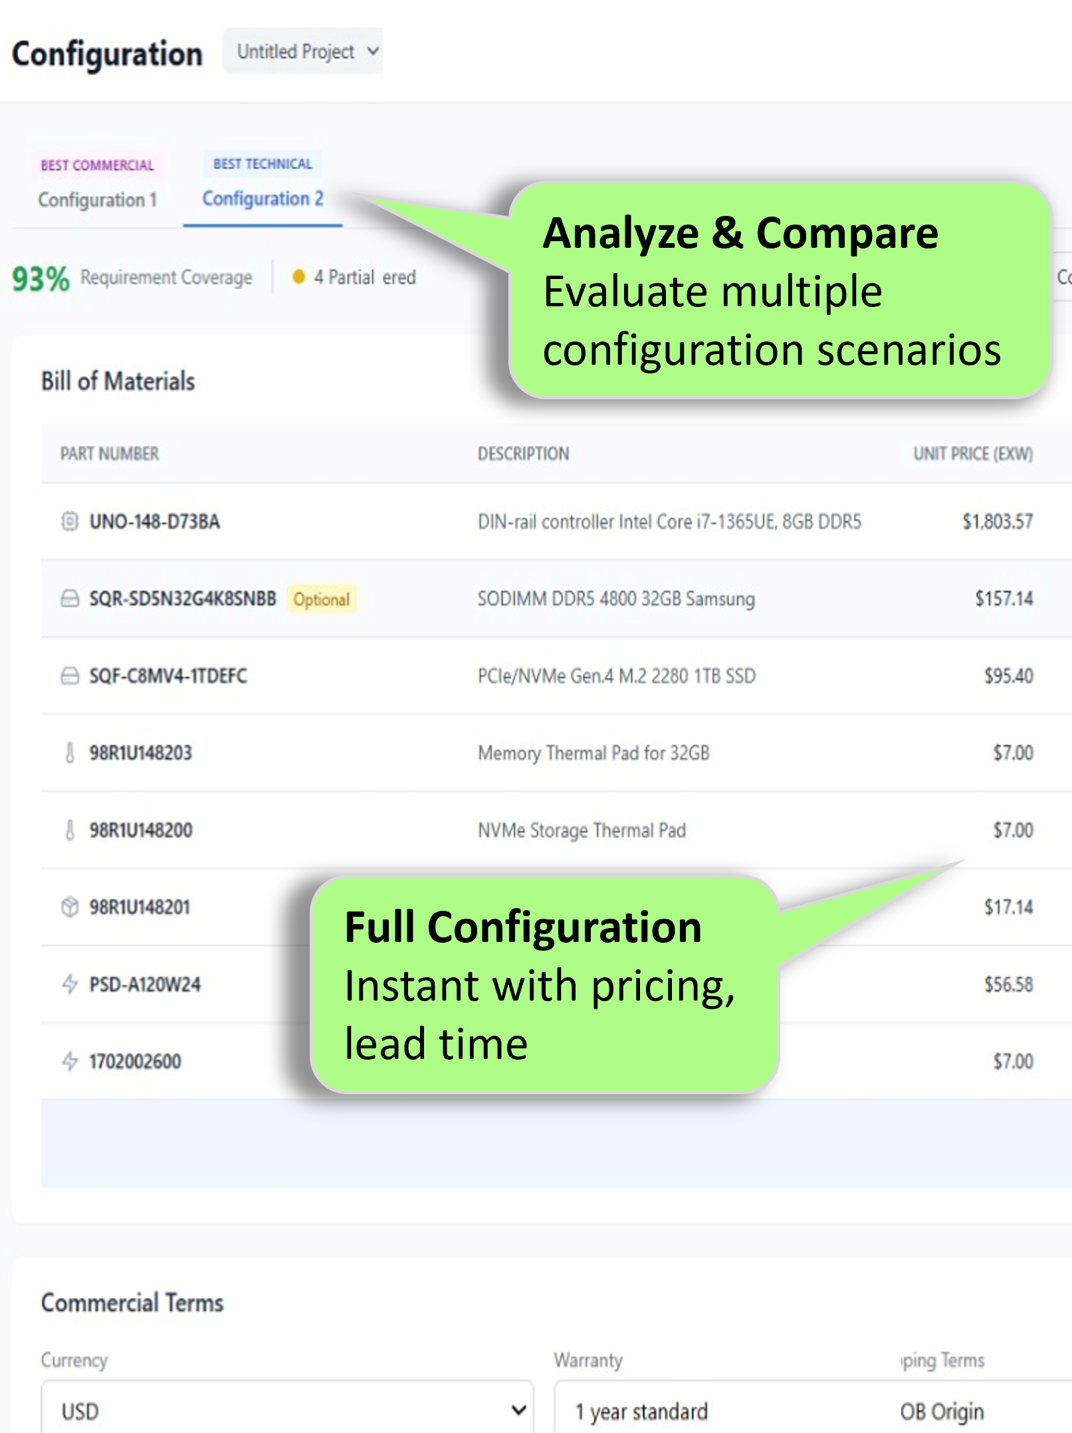Click the power icon next to 1702002600
This screenshot has height=1433, width=1072.
(x=70, y=1061)
